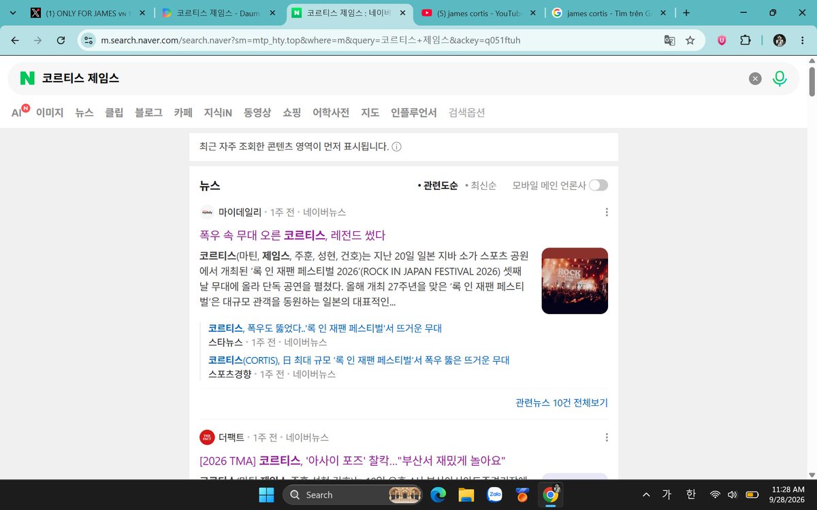Screen dimensions: 817x510
Task: Click the Chrome address bar URL
Action: 310,40
